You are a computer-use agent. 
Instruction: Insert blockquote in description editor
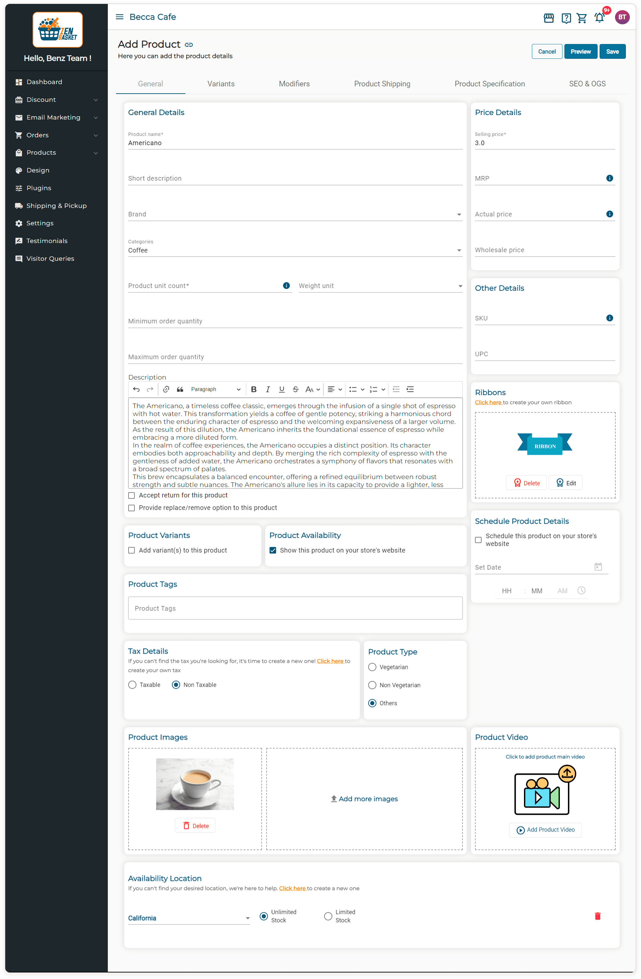[x=180, y=389]
